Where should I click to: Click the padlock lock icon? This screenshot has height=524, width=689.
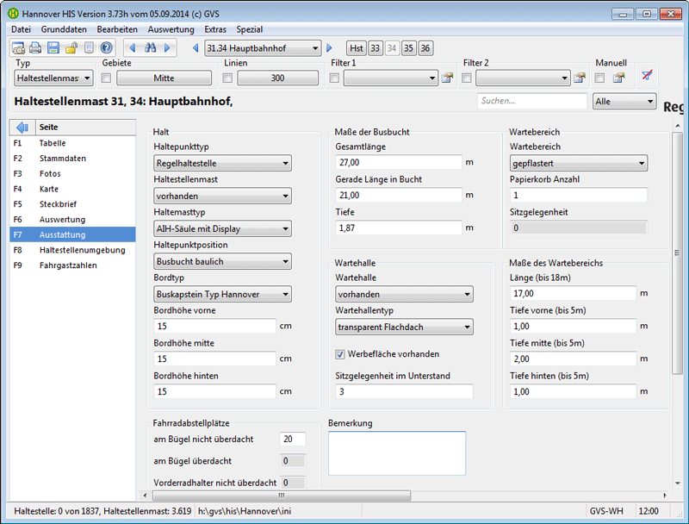71,48
